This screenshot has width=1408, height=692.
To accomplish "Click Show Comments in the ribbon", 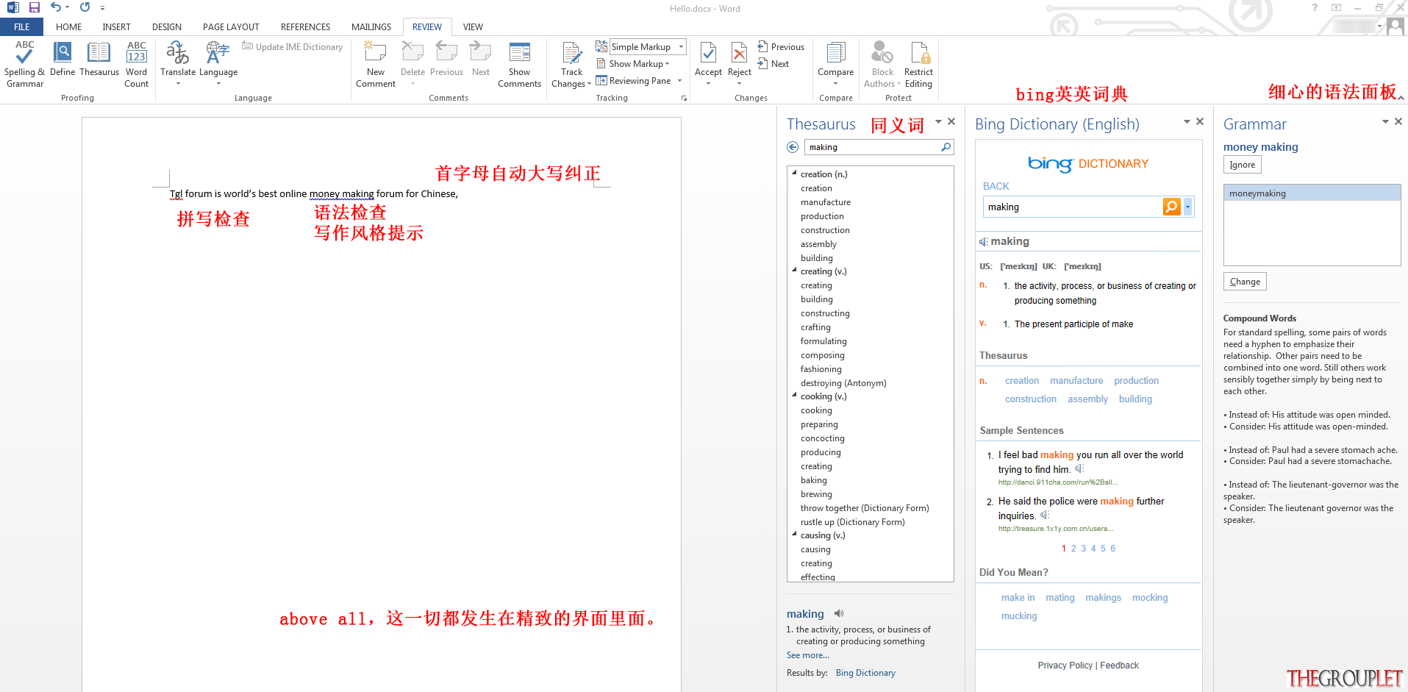I will [519, 64].
